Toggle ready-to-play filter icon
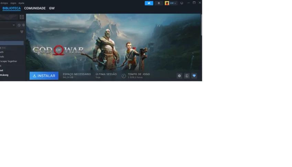 point(23,25)
